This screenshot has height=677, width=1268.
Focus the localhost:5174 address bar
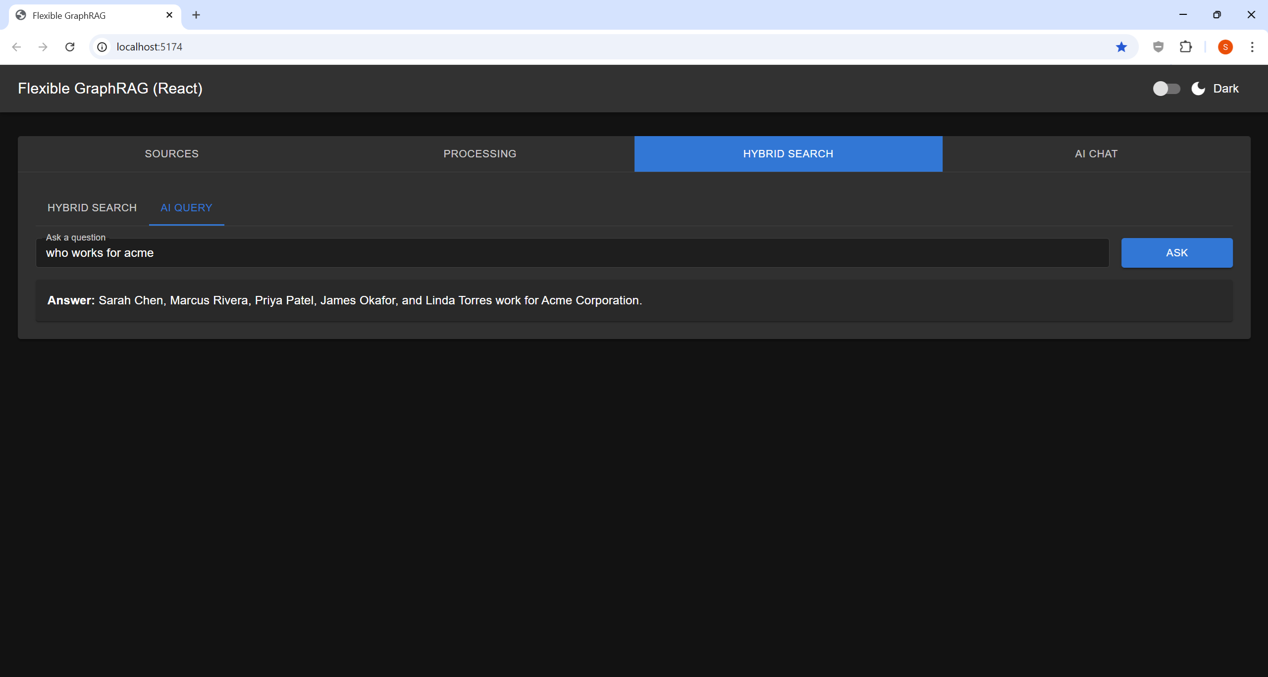594,47
